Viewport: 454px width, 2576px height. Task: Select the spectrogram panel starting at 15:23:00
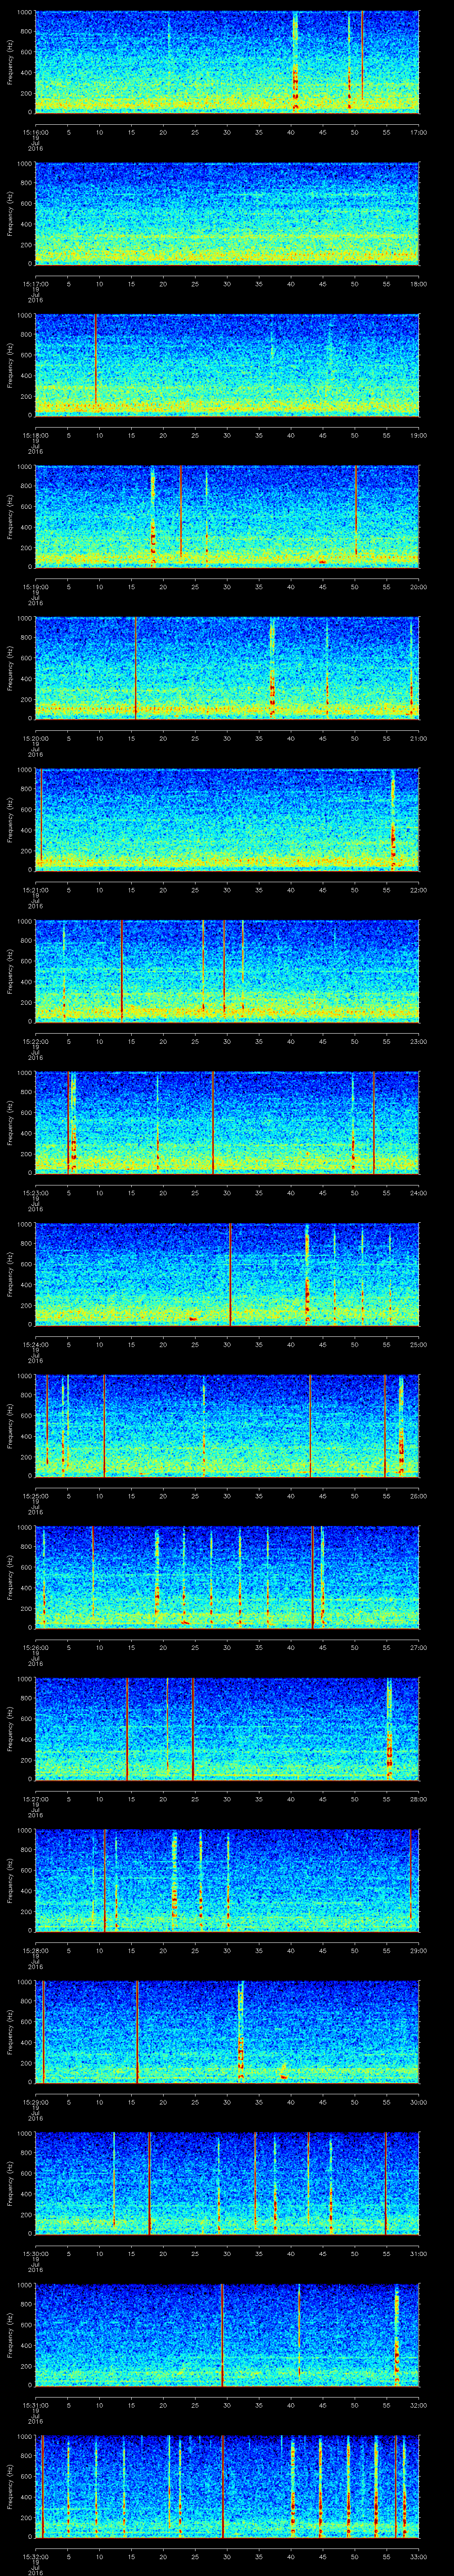227,1122
